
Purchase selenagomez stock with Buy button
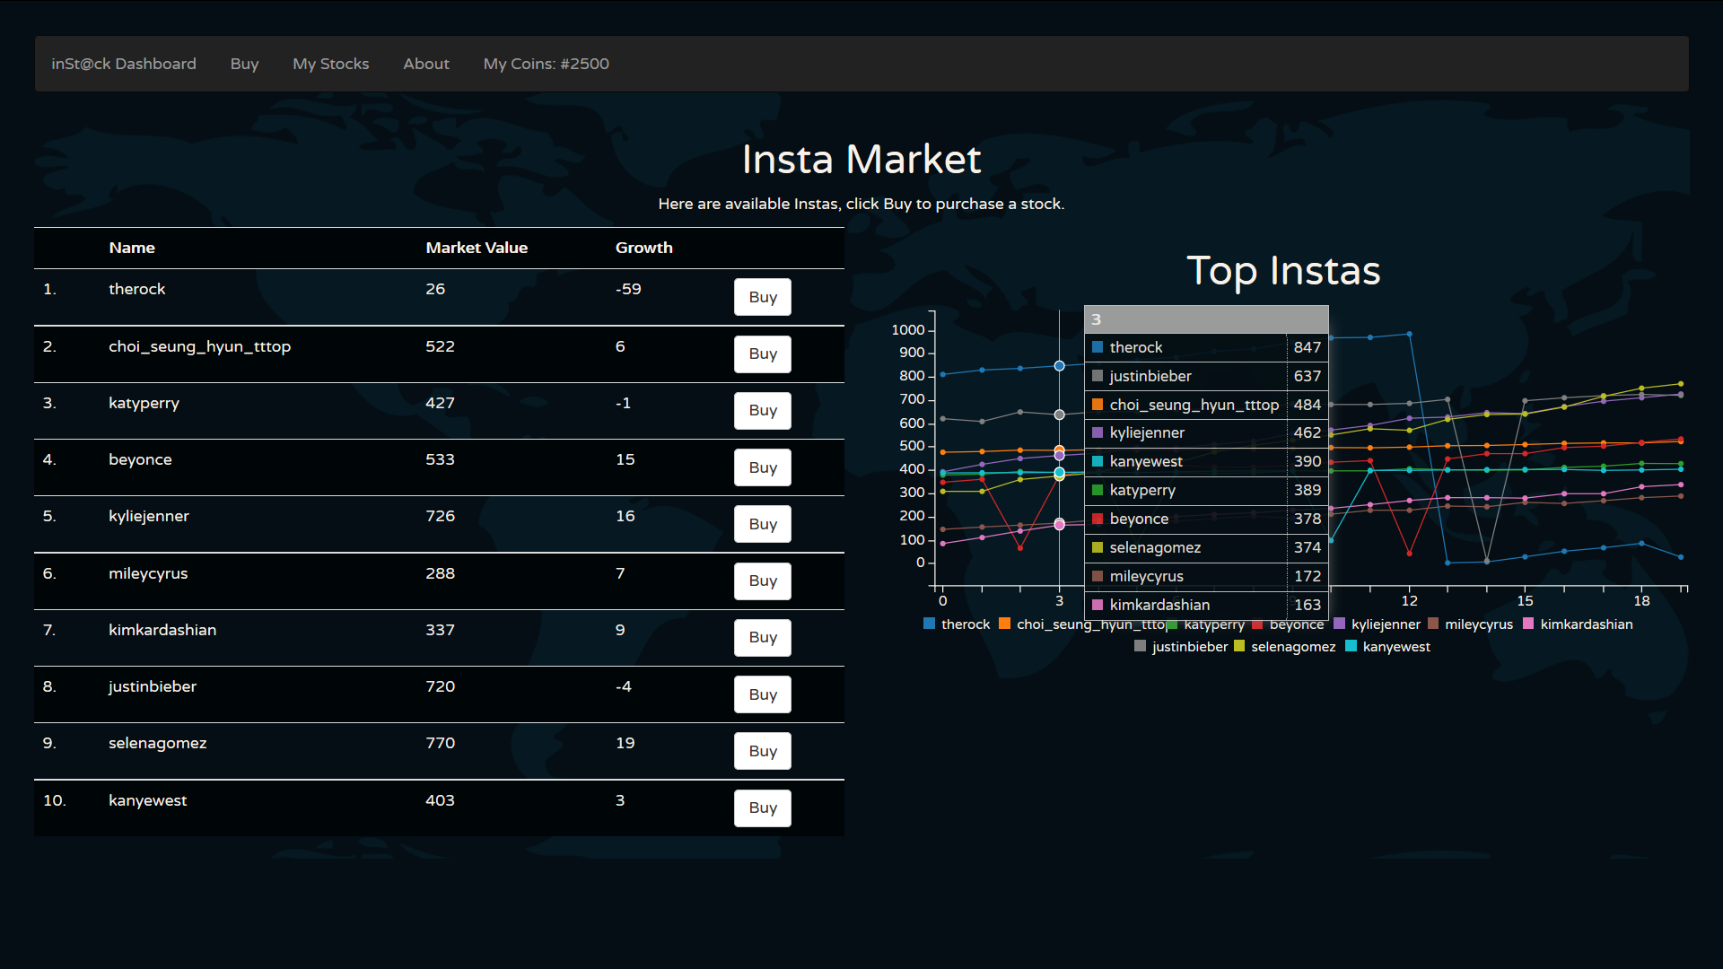762,751
